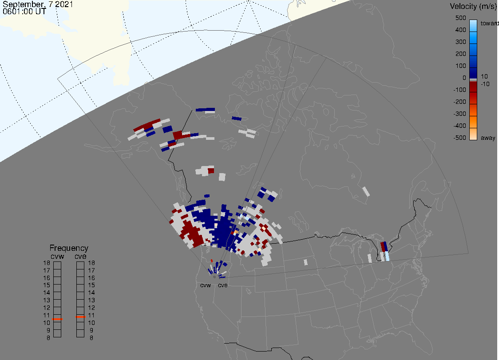499x360 pixels.
Task: Click the velocity color bar scale
Action: click(473, 79)
